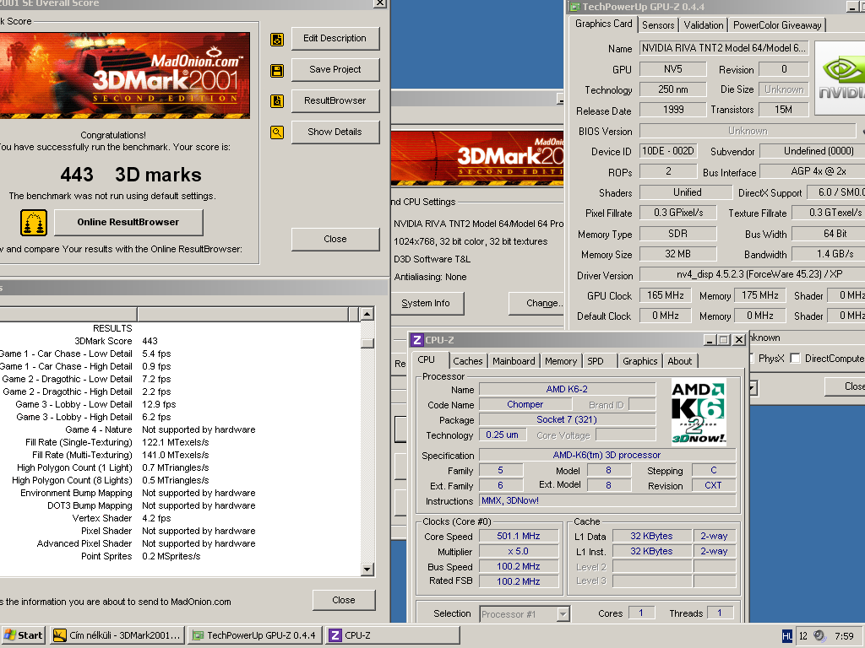865x648 pixels.
Task: Click the Edit Description button
Action: 335,38
